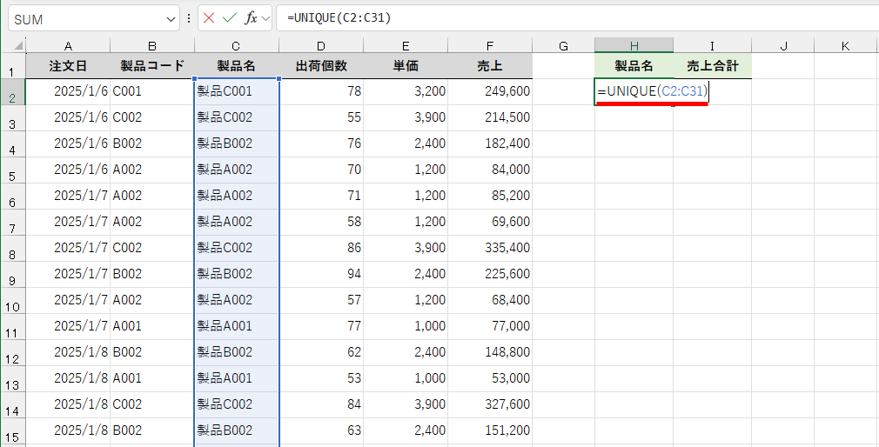Screen dimensions: 879x447
Task: Click the 製品コード header cell
Action: coord(152,66)
